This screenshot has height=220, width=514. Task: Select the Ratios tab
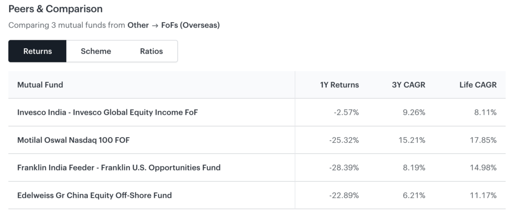pos(152,51)
